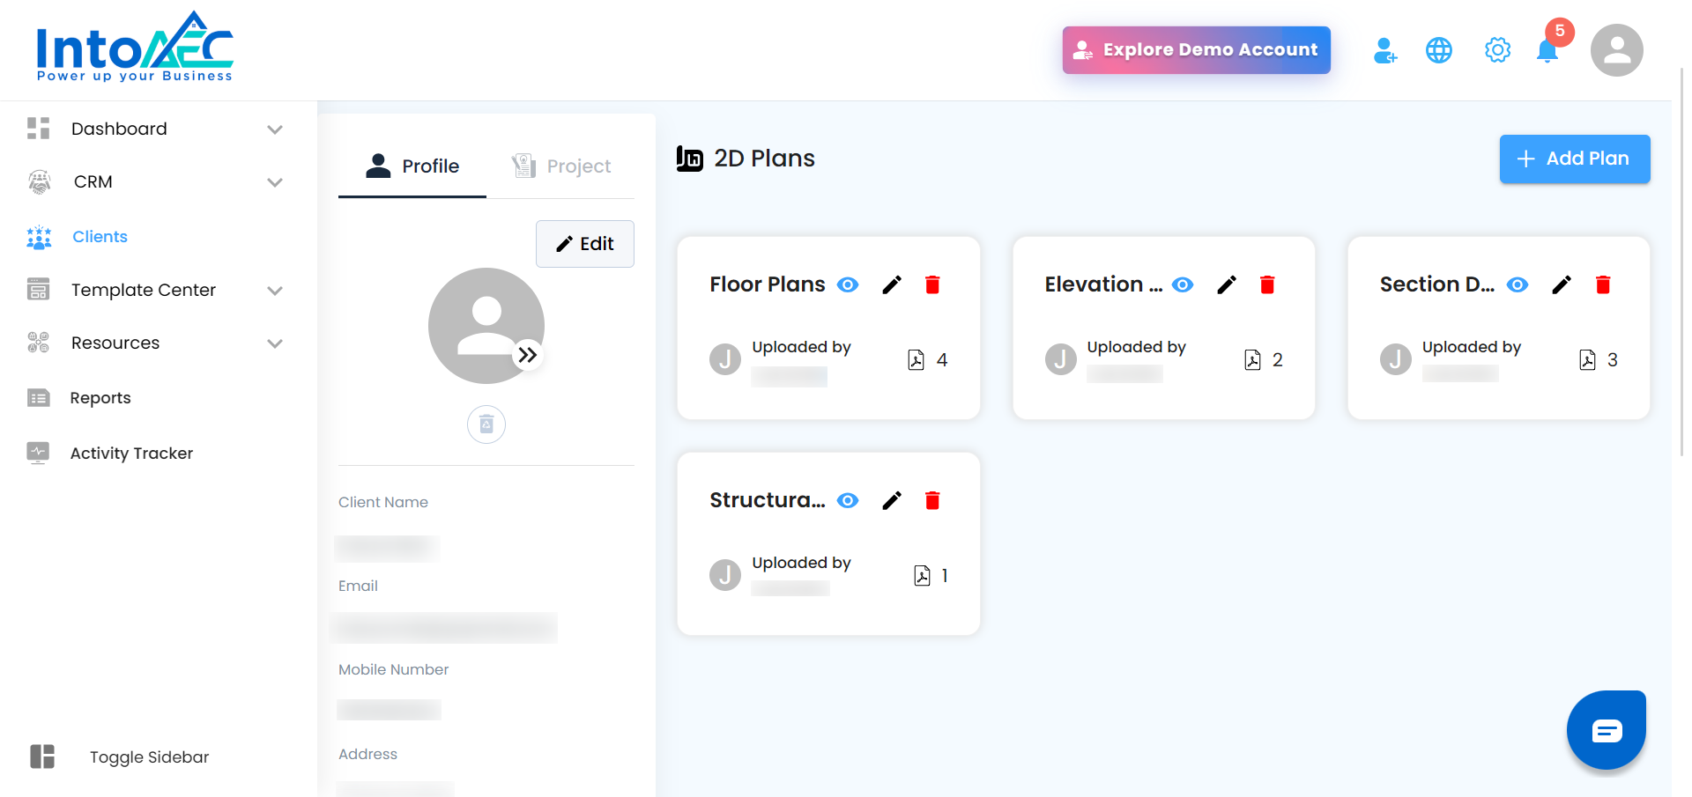The height and width of the screenshot is (797, 1692).
Task: Delete the Section D... plan card
Action: pyautogui.click(x=1603, y=284)
